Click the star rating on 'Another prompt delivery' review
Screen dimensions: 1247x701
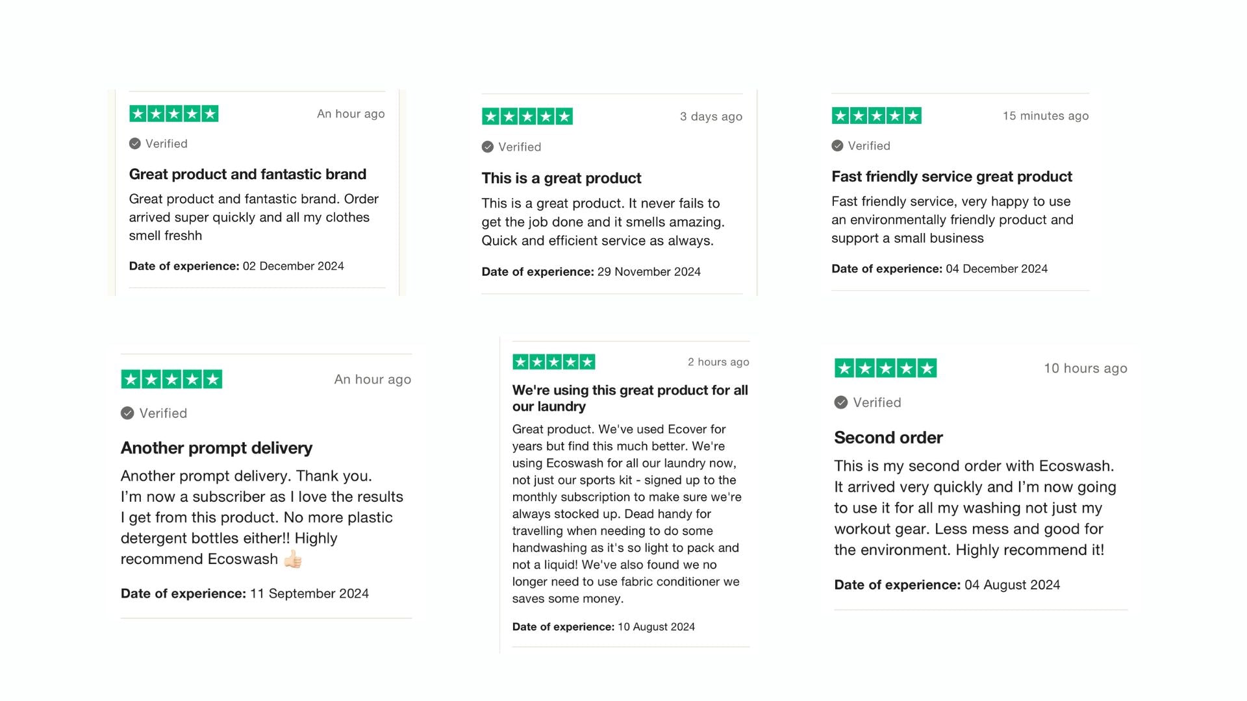pyautogui.click(x=171, y=379)
